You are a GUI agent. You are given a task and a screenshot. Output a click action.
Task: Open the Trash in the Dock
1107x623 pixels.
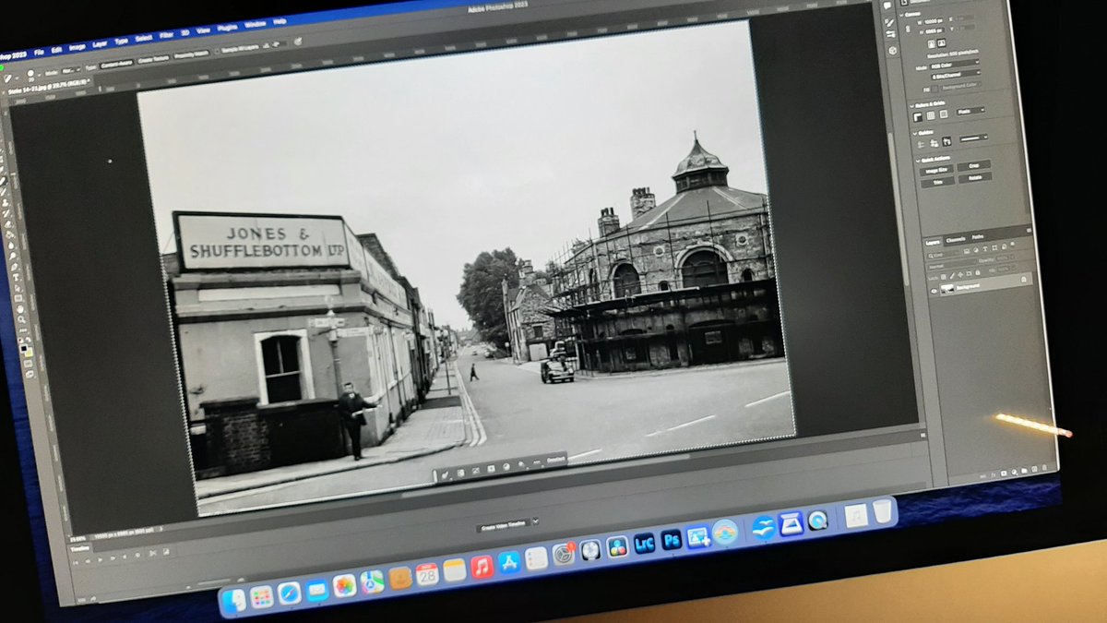tap(883, 510)
